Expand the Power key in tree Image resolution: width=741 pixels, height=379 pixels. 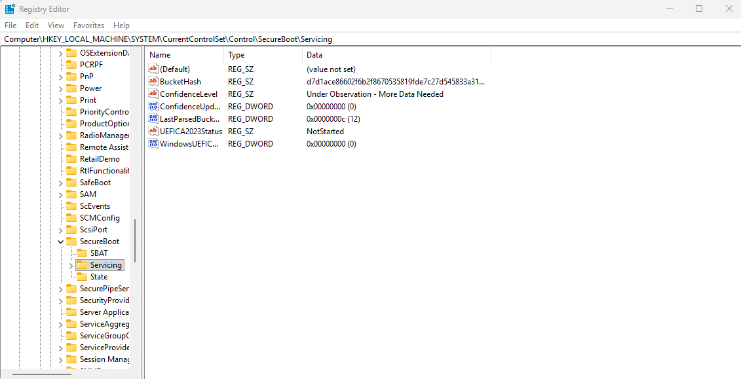(x=61, y=88)
